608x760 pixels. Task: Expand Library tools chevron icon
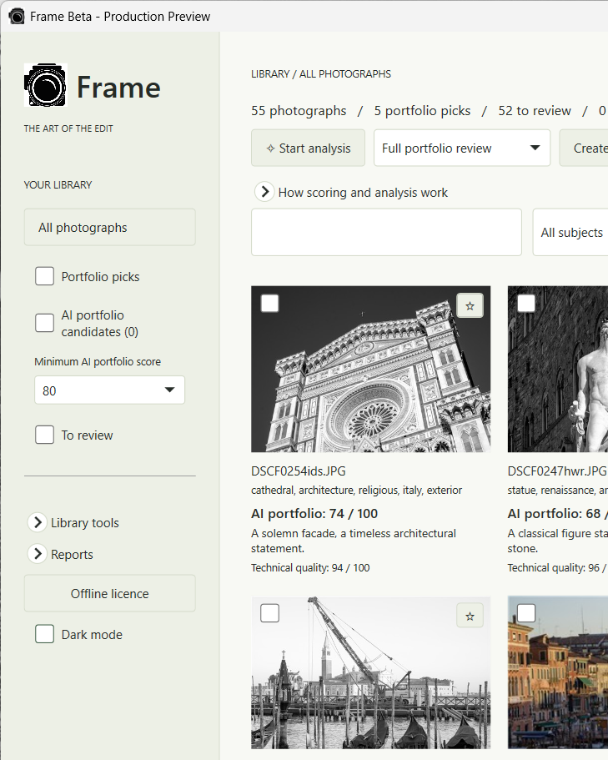click(38, 522)
